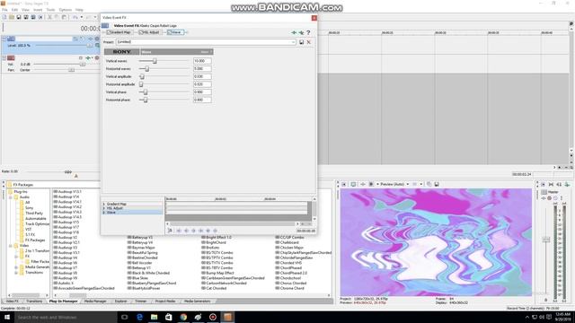
Task: Click the Bump Map Effect package entry
Action: 217,273
